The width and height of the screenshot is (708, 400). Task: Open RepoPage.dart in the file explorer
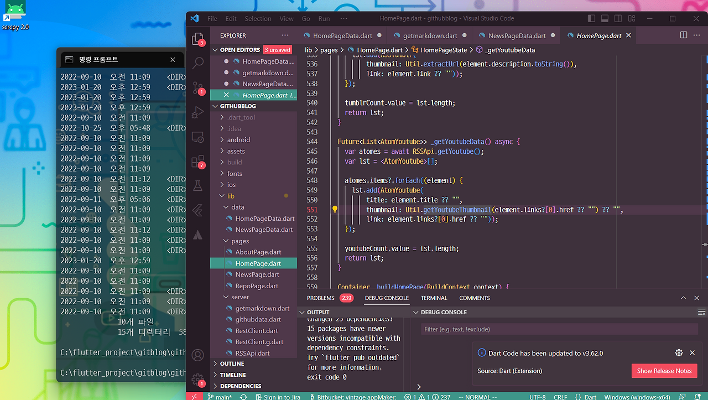[x=257, y=286]
